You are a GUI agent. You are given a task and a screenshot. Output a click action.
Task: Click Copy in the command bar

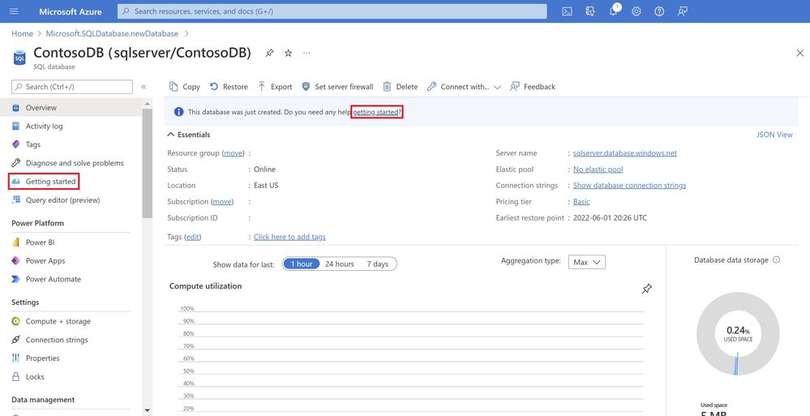pyautogui.click(x=184, y=87)
